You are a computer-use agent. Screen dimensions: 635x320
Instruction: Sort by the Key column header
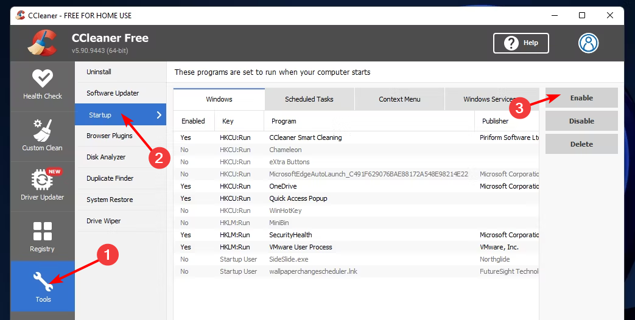[x=239, y=121]
